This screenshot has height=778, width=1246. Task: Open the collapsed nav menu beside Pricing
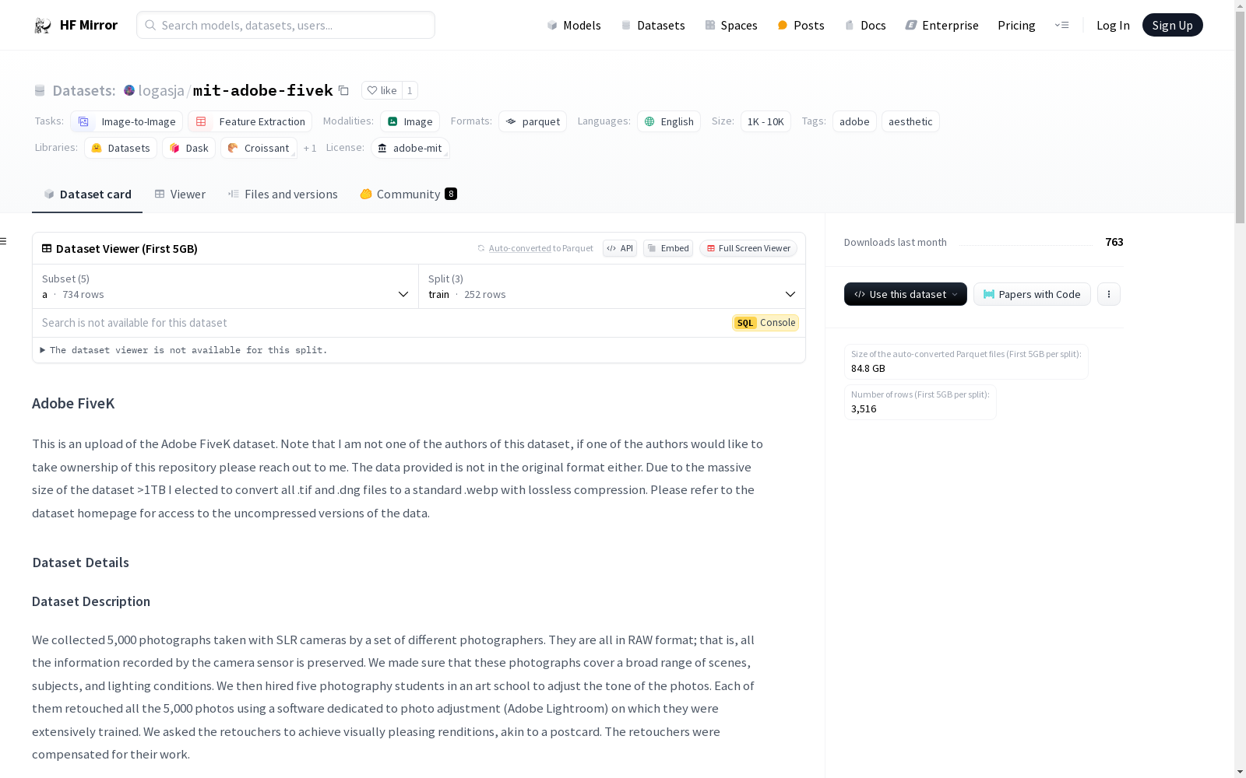tap(1061, 25)
